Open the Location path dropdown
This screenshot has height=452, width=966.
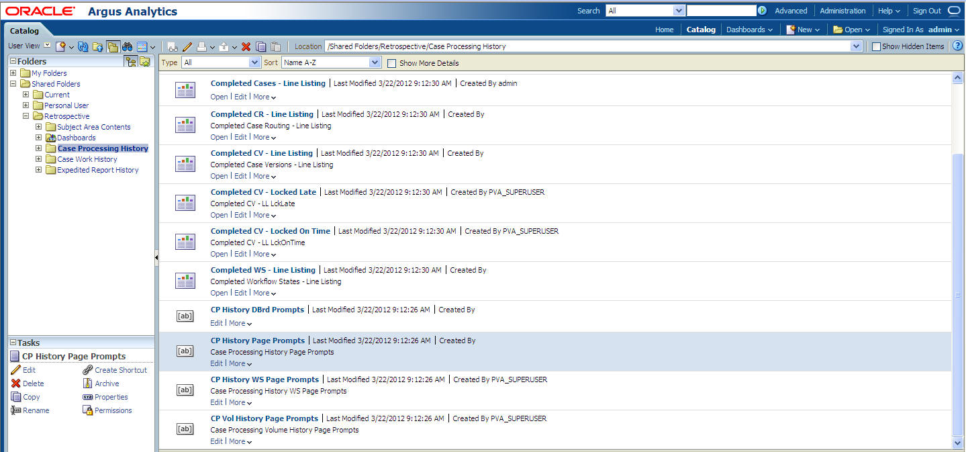pyautogui.click(x=856, y=46)
